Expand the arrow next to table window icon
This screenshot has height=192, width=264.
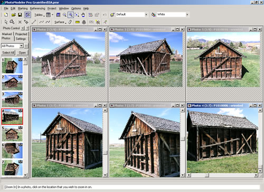tap(53, 15)
